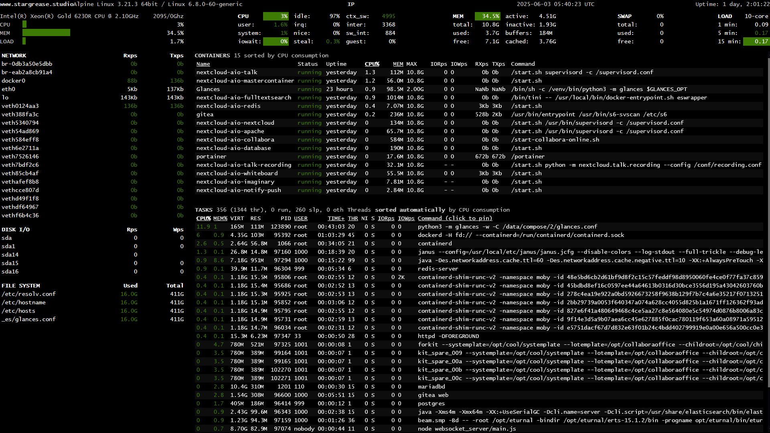The height and width of the screenshot is (433, 770).
Task: Select the nextcloud-aio-collabora container name
Action: click(x=235, y=140)
